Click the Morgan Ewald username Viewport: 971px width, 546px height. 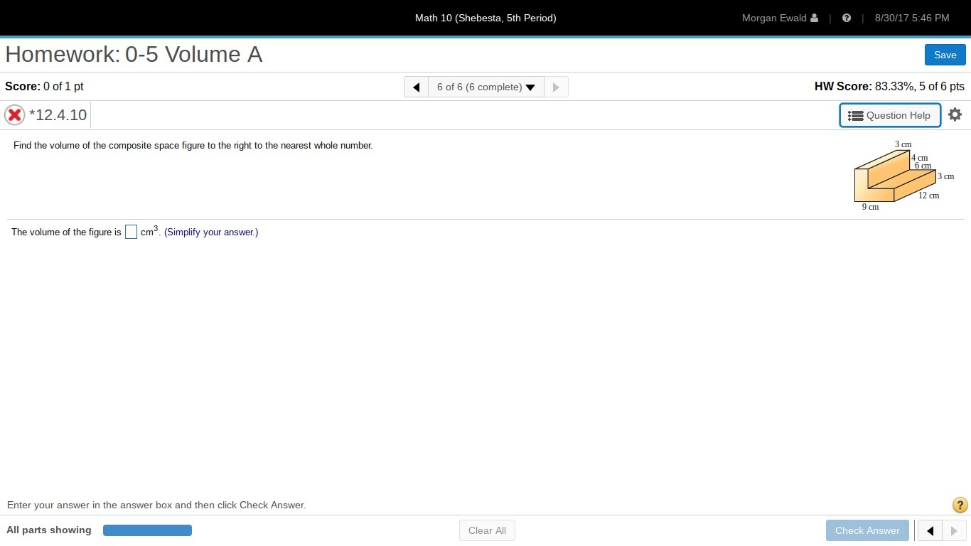click(773, 18)
